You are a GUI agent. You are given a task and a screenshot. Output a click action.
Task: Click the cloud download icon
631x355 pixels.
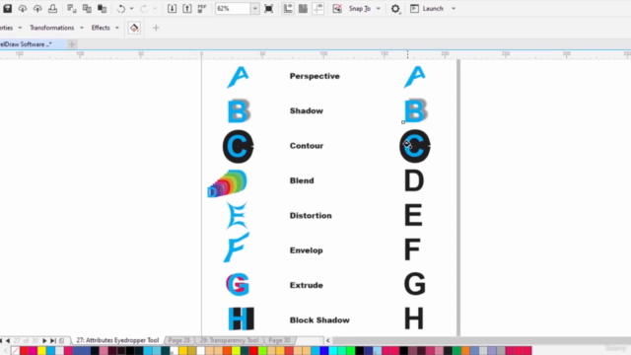click(23, 9)
